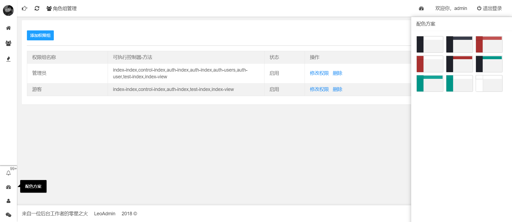The width and height of the screenshot is (512, 222).
Task: Select the all-red sidebar and header theme
Action: pyautogui.click(x=489, y=44)
